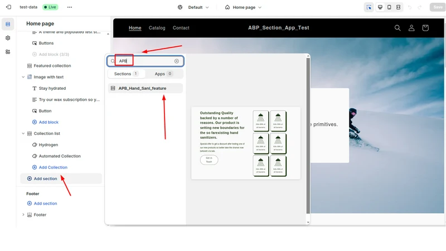The width and height of the screenshot is (446, 251).
Task: Switch to desktop preview icon
Action: click(x=380, y=7)
